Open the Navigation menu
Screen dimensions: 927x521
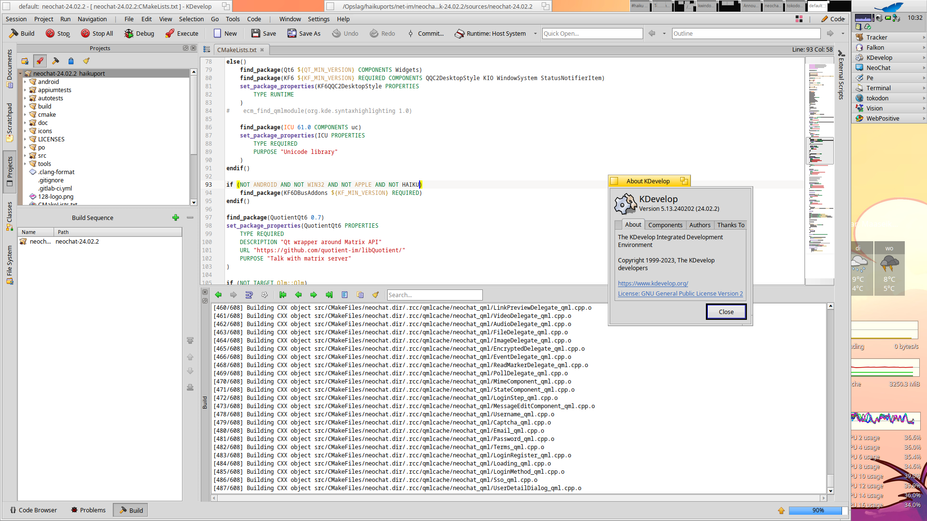tap(92, 19)
